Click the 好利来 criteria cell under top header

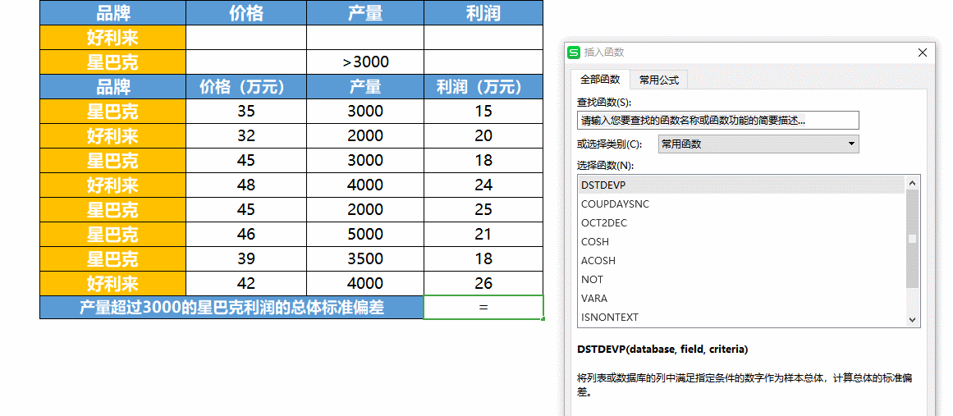point(113,38)
